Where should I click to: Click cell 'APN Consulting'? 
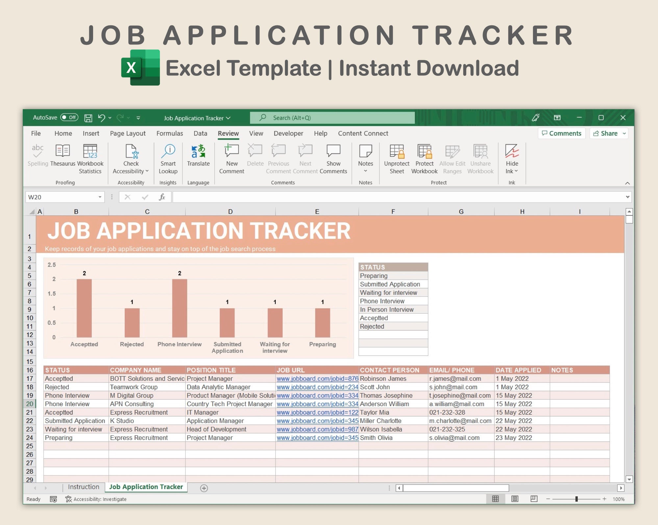147,404
